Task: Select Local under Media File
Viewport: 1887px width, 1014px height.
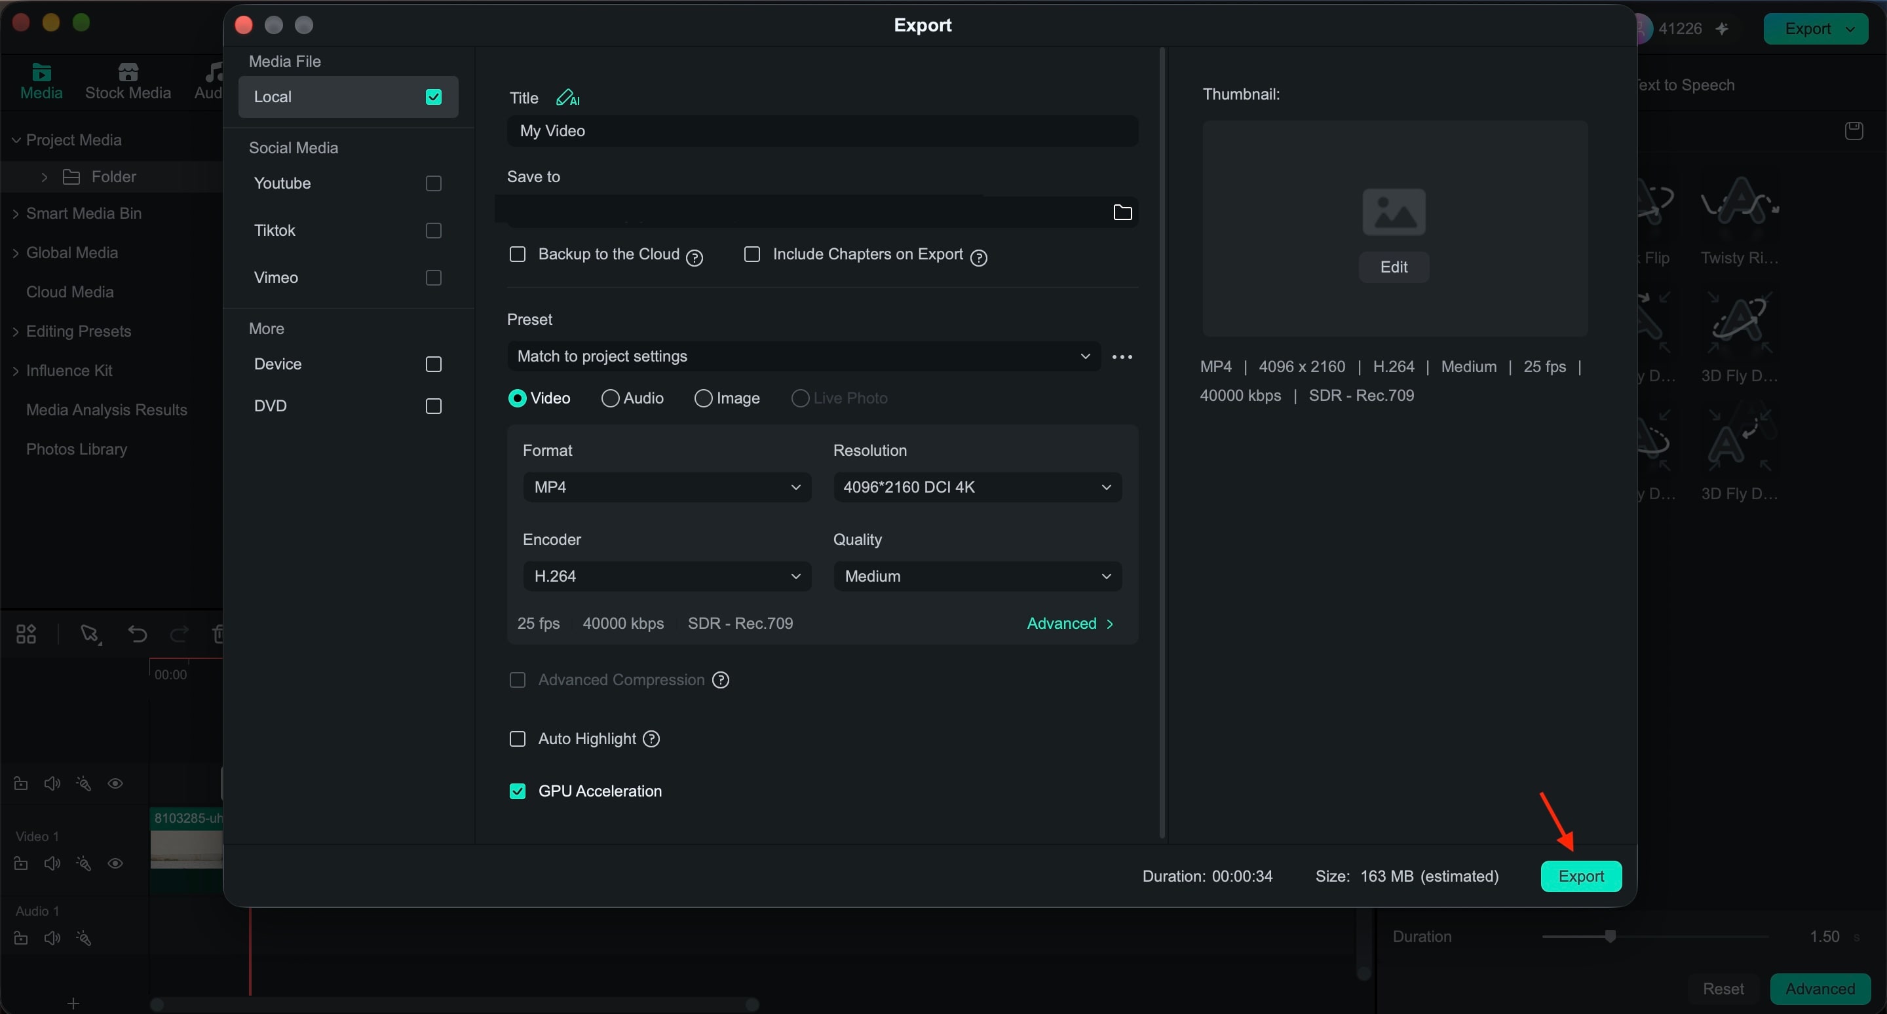Action: [x=348, y=97]
